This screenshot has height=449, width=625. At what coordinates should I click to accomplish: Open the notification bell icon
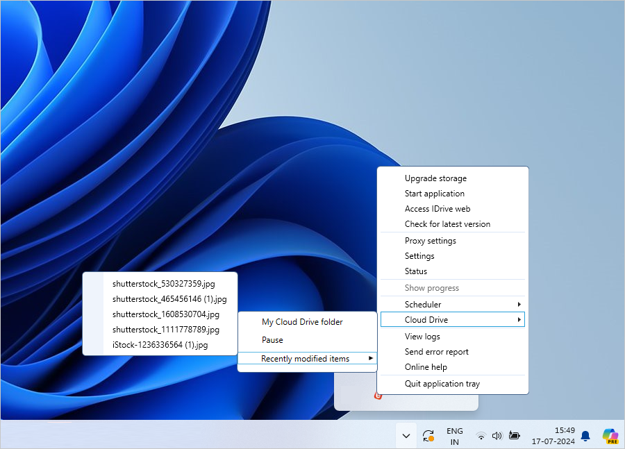pos(585,436)
